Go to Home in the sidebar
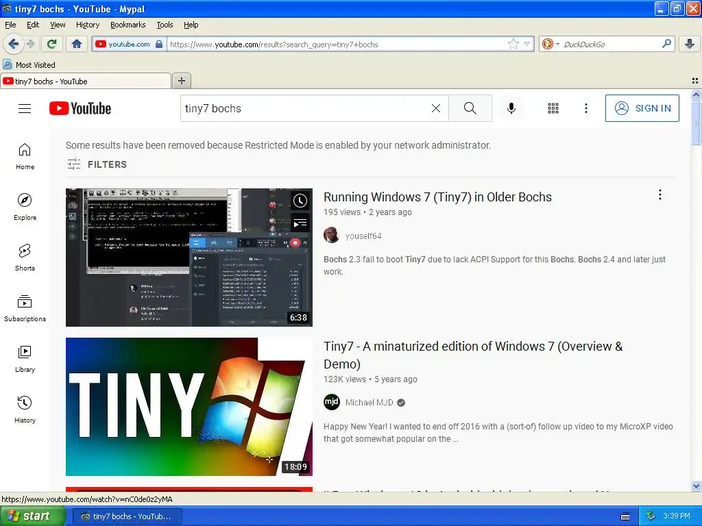 coord(25,157)
